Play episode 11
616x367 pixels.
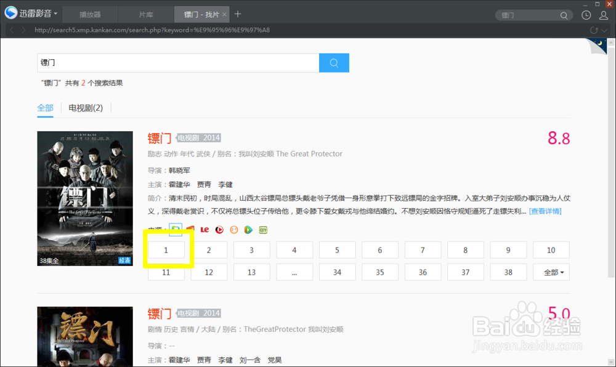166,272
